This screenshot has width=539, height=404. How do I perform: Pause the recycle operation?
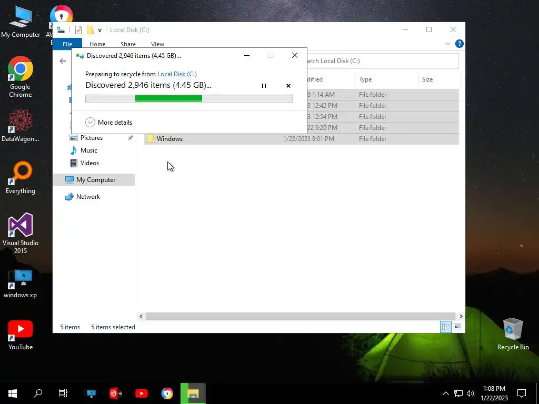tap(264, 86)
